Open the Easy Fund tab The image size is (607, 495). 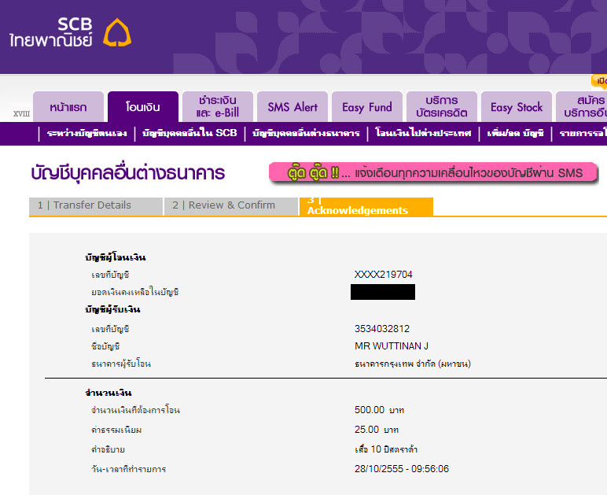click(x=366, y=108)
